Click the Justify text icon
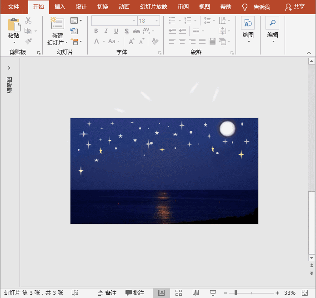The image size is (316, 298). [202, 41]
